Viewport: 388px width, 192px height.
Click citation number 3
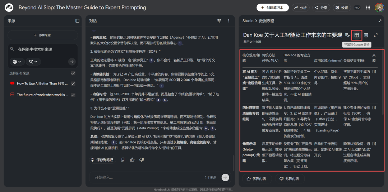152,60
